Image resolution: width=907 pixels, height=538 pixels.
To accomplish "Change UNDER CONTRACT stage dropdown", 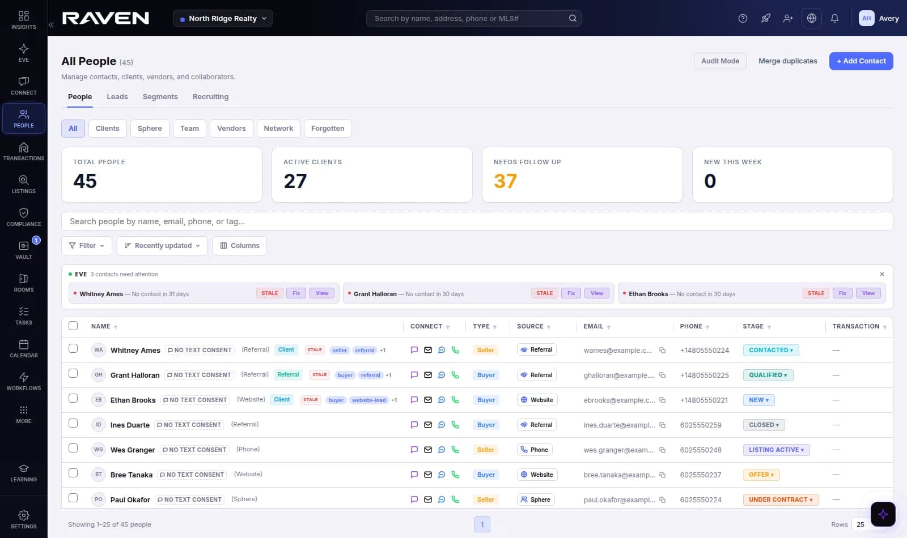I will (x=781, y=499).
